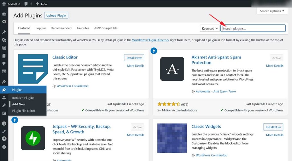
Task: Click the Jetpack plugin title link
Action: point(81,129)
